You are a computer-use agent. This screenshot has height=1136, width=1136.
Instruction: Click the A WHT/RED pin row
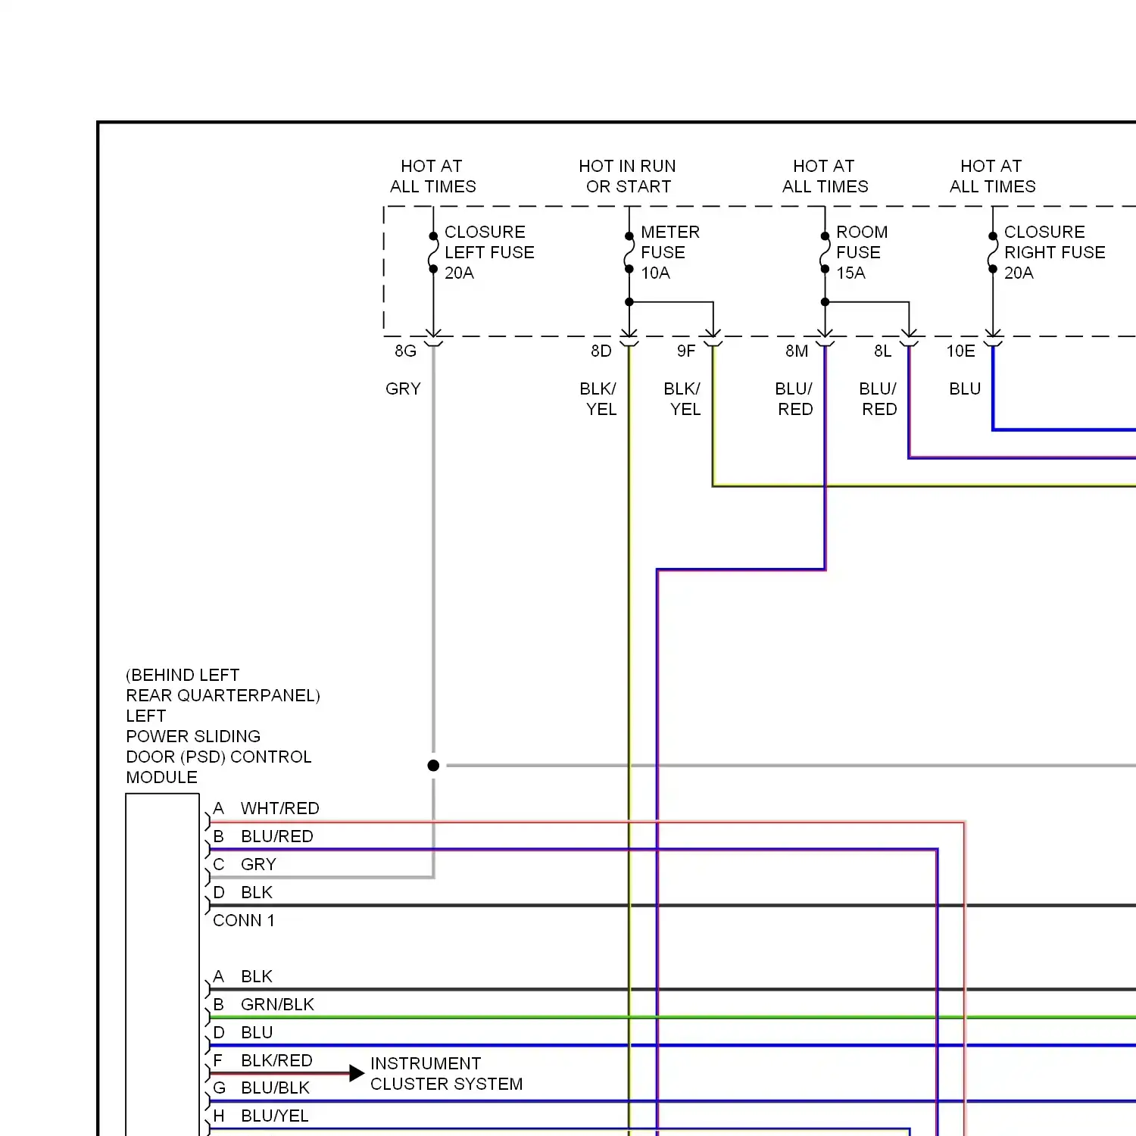[x=266, y=809]
